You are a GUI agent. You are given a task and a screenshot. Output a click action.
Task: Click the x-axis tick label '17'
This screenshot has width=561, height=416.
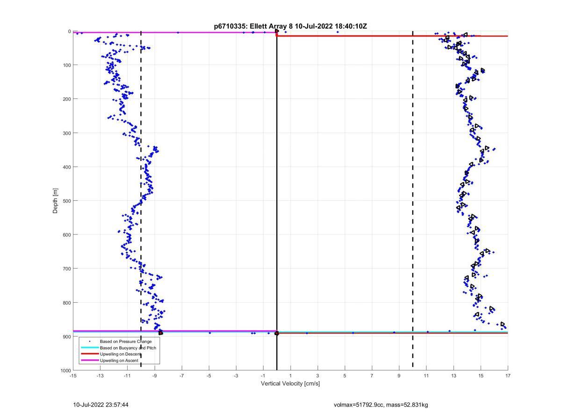[508, 375]
